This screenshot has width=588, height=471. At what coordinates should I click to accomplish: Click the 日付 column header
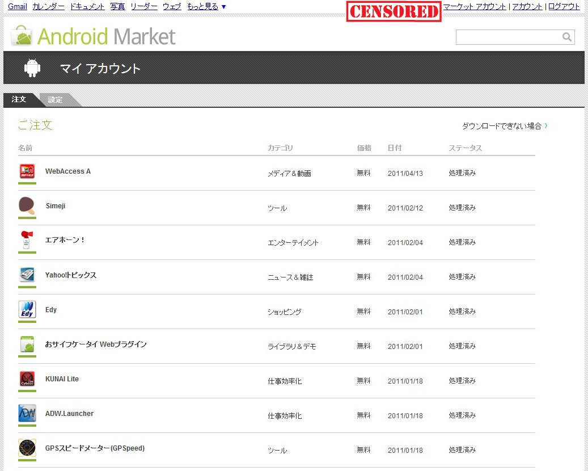395,148
